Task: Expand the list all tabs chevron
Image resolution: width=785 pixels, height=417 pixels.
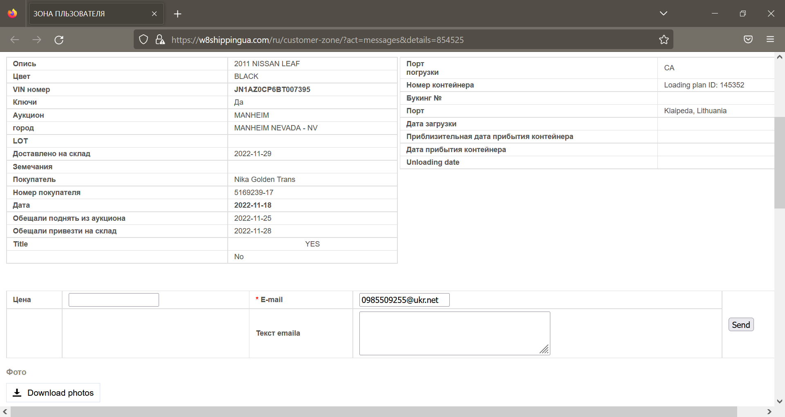Action: click(x=664, y=13)
